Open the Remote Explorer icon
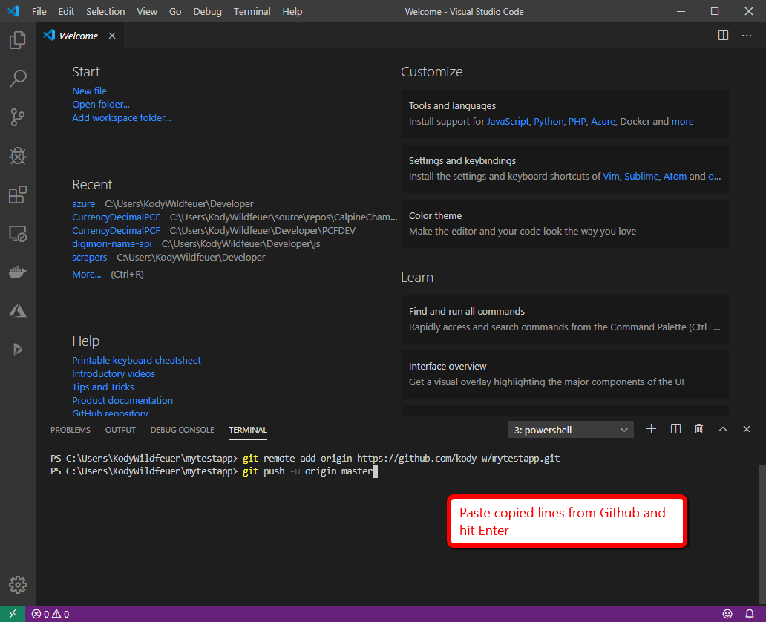This screenshot has width=766, height=622. (18, 234)
